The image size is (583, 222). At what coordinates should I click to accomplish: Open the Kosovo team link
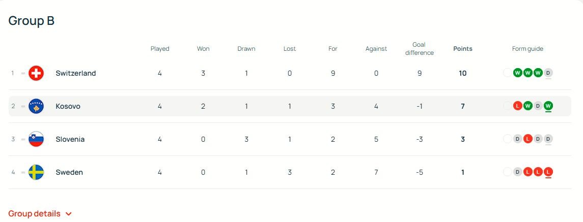tap(68, 106)
